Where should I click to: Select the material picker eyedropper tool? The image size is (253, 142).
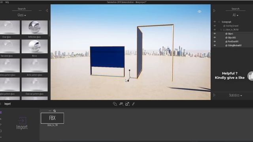[x=133, y=104]
